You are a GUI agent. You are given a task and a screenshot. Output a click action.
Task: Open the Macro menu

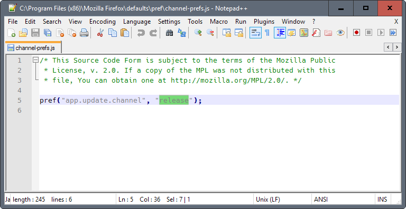(219, 22)
